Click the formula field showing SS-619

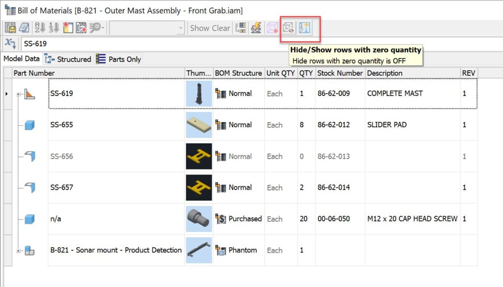pyautogui.click(x=256, y=43)
